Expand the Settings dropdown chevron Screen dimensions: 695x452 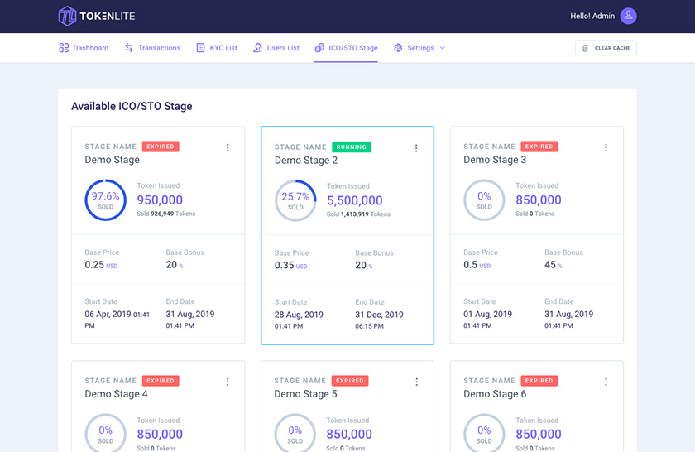[x=442, y=48]
